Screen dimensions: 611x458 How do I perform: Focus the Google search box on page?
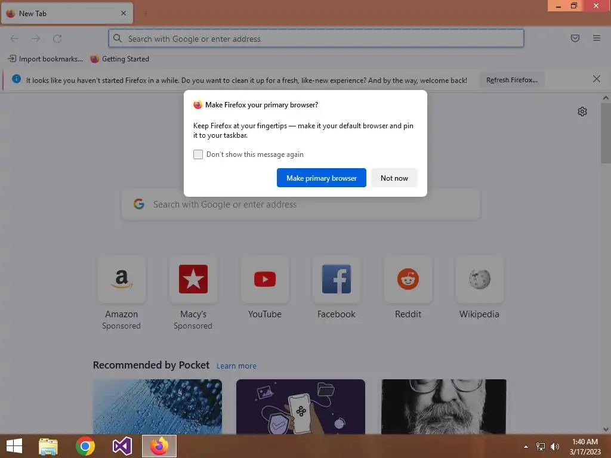301,205
